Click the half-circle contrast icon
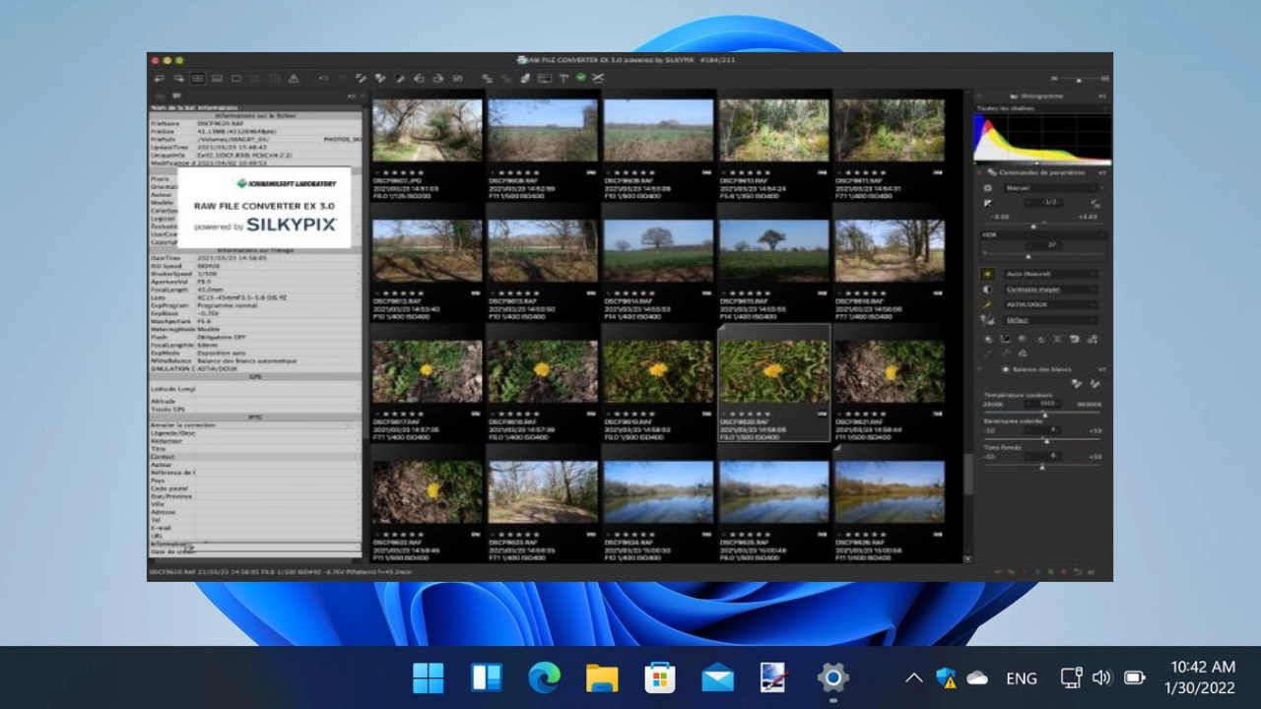 (987, 290)
